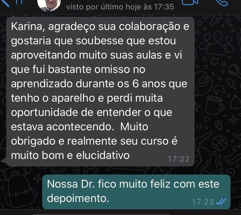The height and width of the screenshot is (215, 241).
Task: Tap the word 'elucidativo' in the received message
Action: [x=103, y=155]
